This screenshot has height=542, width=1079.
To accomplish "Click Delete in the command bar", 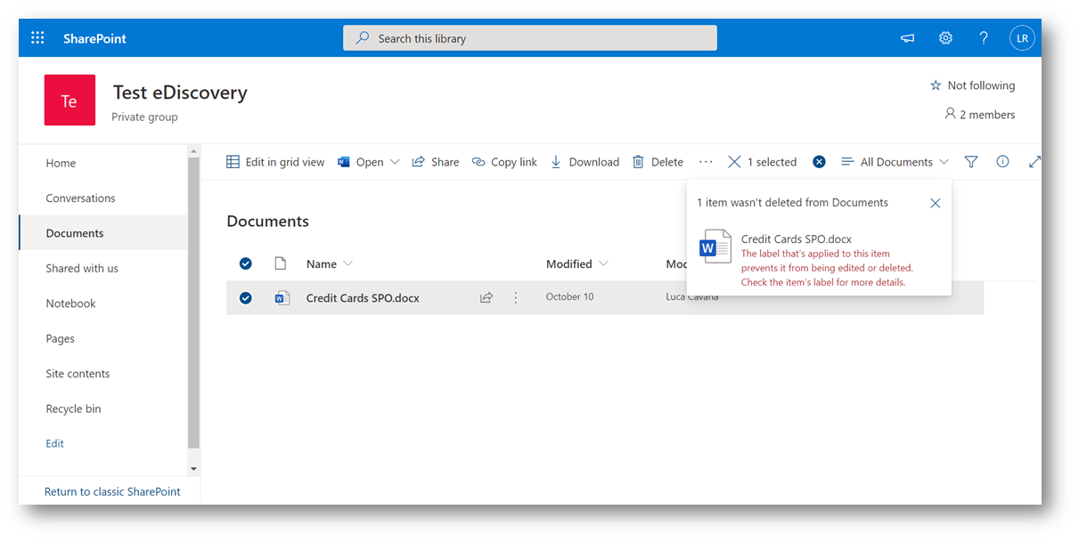I will [x=658, y=162].
